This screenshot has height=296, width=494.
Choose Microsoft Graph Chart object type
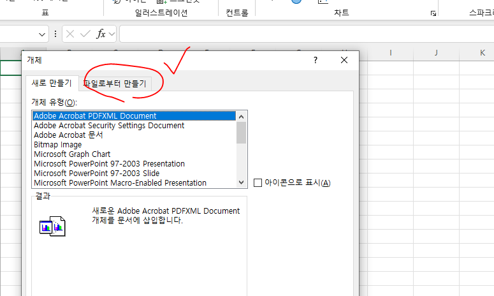(x=134, y=154)
